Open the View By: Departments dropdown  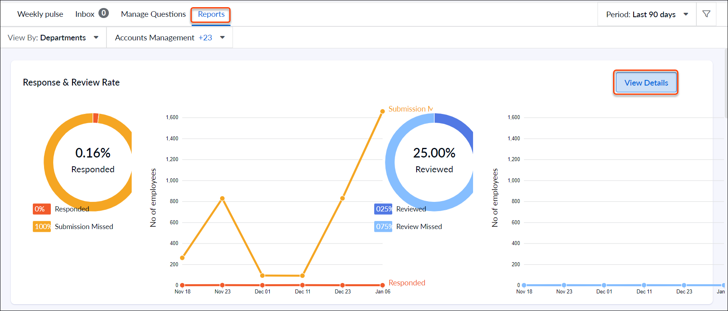53,38
